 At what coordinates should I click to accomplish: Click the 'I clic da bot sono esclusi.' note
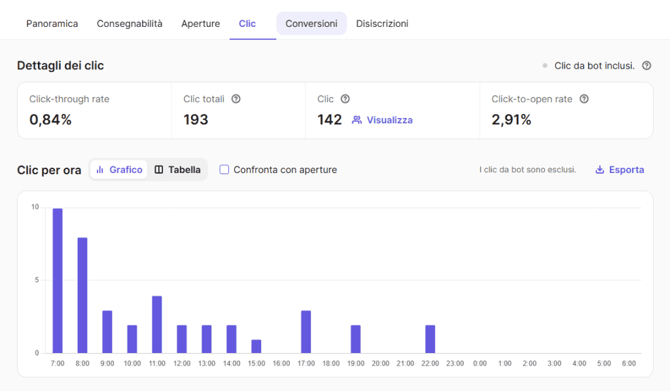(528, 170)
